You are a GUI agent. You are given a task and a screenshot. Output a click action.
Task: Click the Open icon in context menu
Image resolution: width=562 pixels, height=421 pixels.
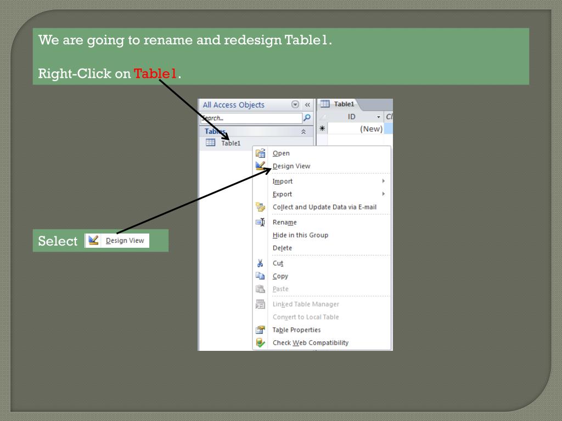(260, 153)
